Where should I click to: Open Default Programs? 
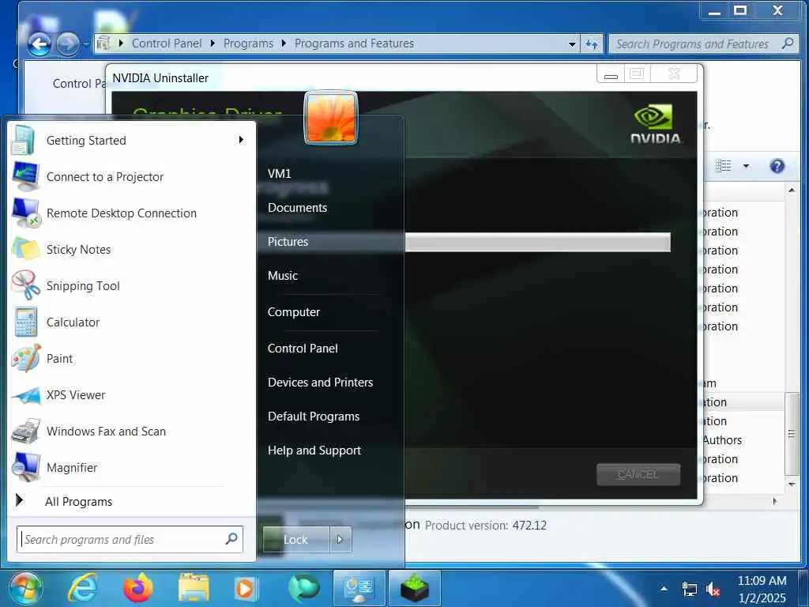[x=314, y=417]
